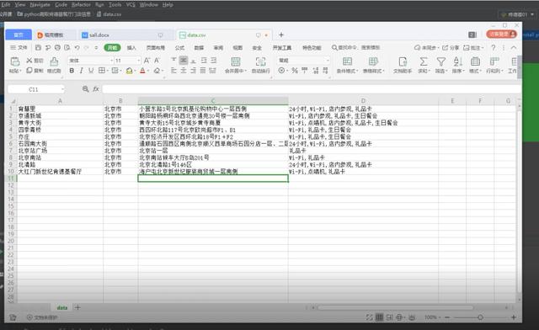Toggle italic formatting for the cell
Image resolution: width=539 pixels, height=330 pixels.
pos(81,71)
